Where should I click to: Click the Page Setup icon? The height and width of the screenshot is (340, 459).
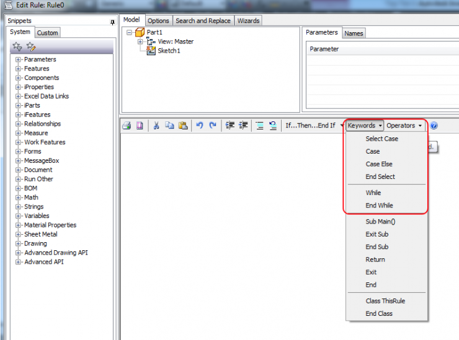140,126
